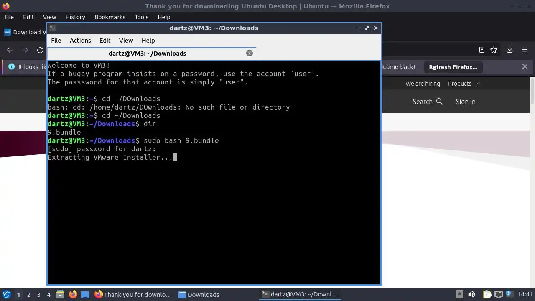This screenshot has width=535, height=301.
Task: Click the '9.bundle' file name output line
Action: [64, 132]
